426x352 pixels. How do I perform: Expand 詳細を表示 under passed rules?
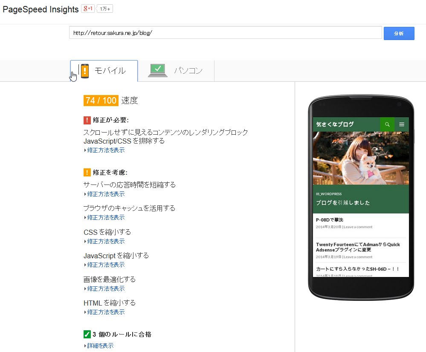(100, 346)
